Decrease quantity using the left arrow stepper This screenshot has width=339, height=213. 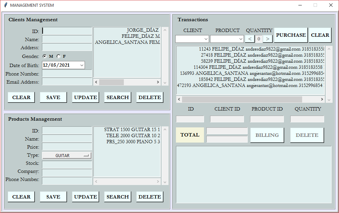[x=250, y=39]
